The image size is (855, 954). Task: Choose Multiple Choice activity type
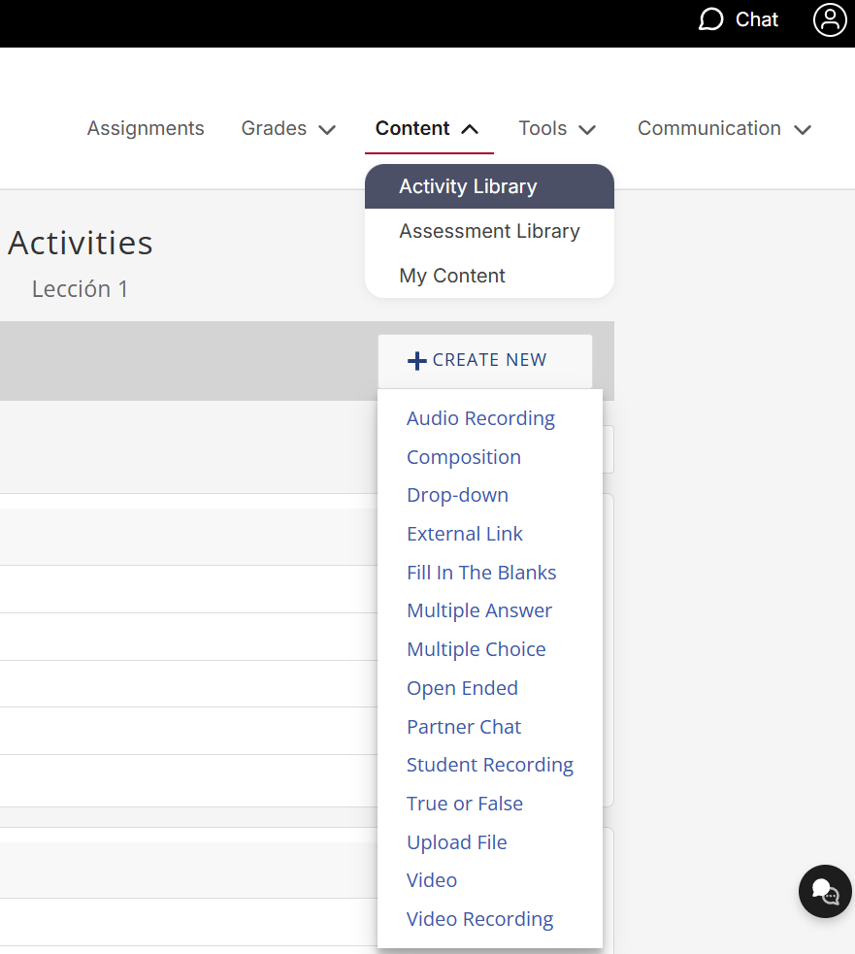click(476, 649)
